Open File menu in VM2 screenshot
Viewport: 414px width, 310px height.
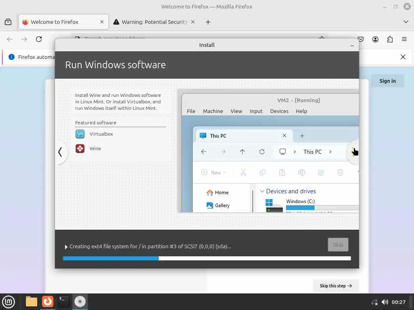[191, 111]
